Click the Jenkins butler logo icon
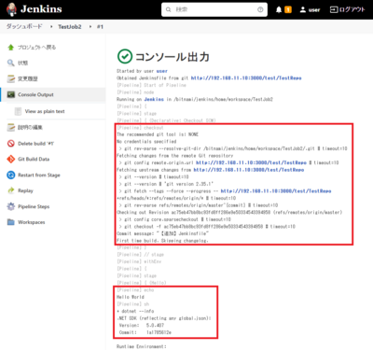The width and height of the screenshot is (373, 350). pyautogui.click(x=11, y=9)
